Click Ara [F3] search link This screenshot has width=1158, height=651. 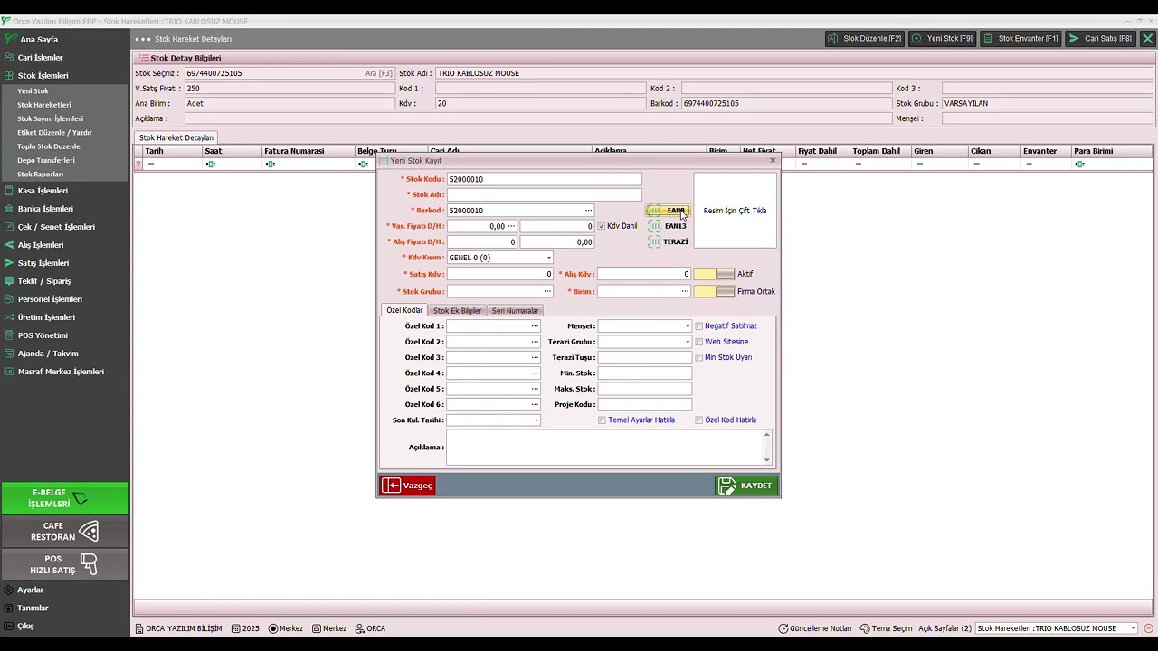pyautogui.click(x=379, y=73)
